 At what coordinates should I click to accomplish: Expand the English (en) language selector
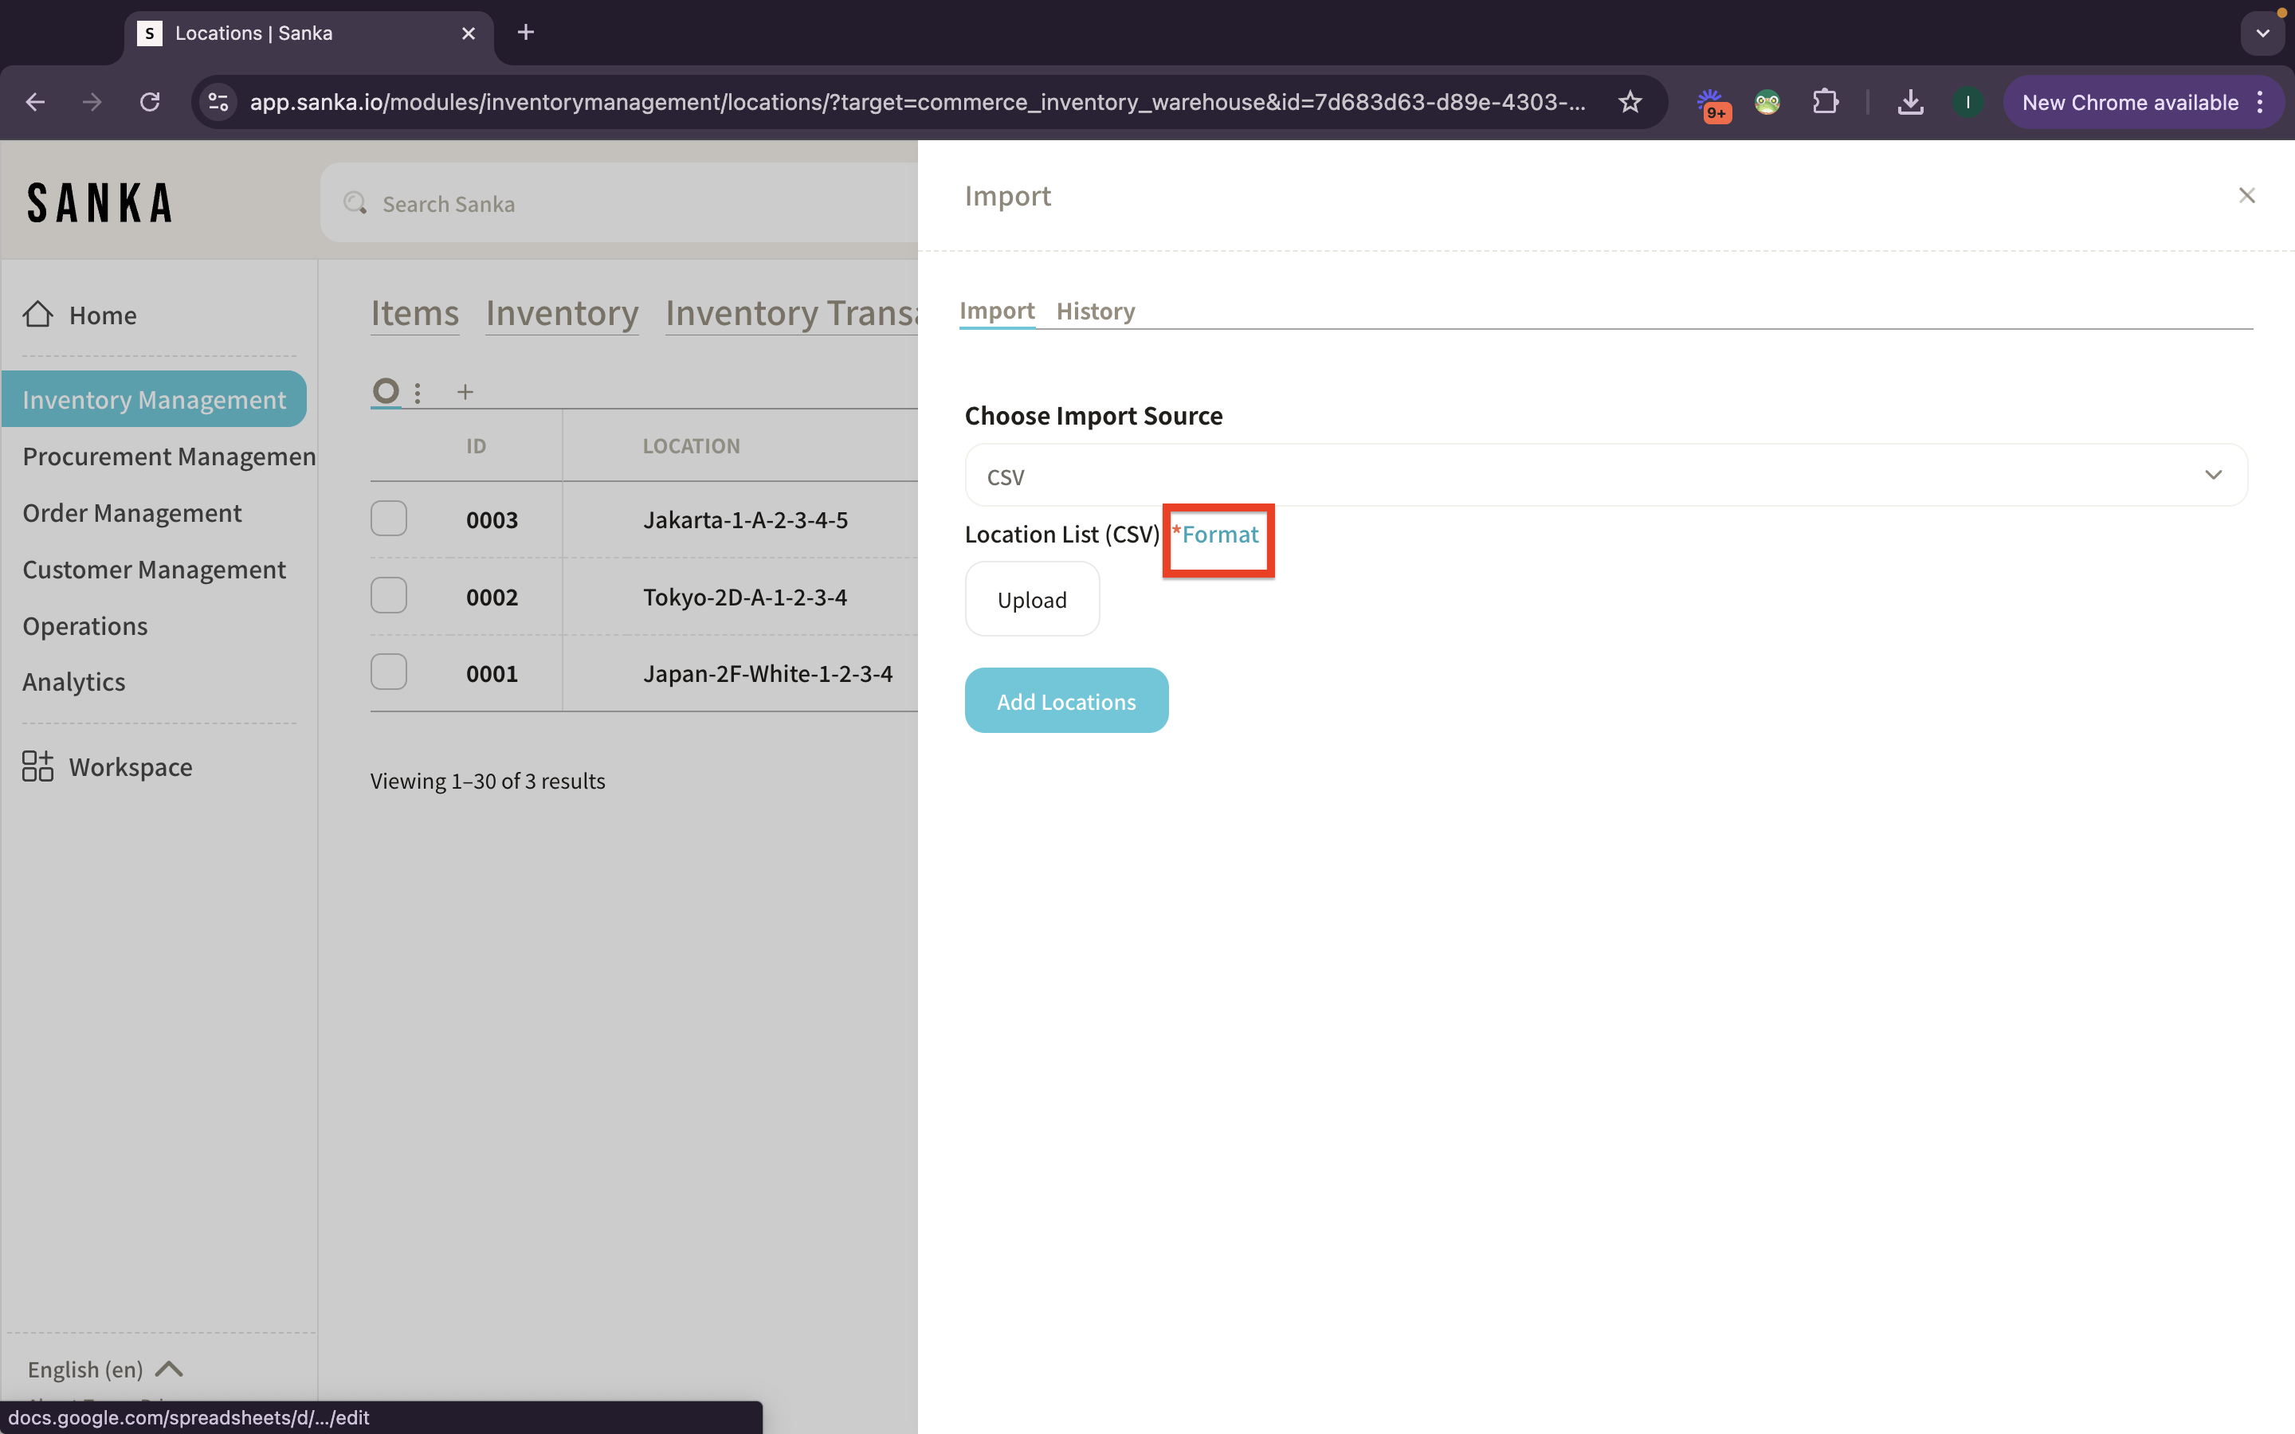coord(104,1369)
